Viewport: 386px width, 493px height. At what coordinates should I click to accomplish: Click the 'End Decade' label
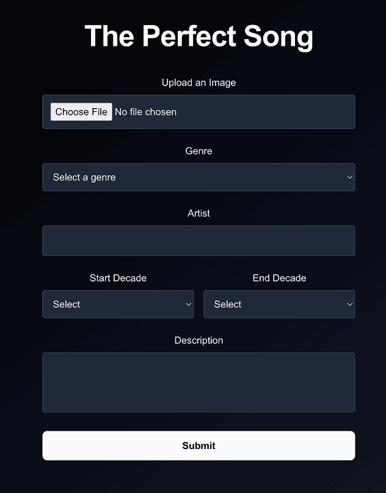tap(279, 278)
